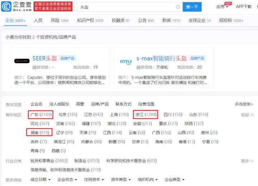Click 品牌产品 tag beside s-max智能骑行头盔
258x186 pixels.
click(x=197, y=58)
